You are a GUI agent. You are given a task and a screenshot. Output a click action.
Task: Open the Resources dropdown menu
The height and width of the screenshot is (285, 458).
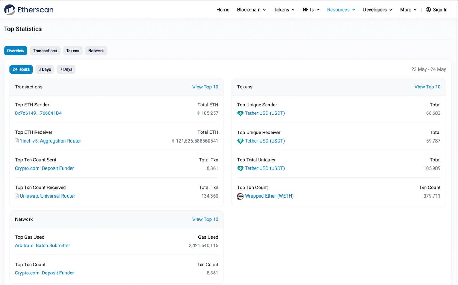(x=341, y=10)
